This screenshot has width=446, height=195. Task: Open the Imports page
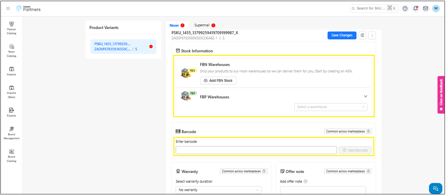[x=12, y=71]
